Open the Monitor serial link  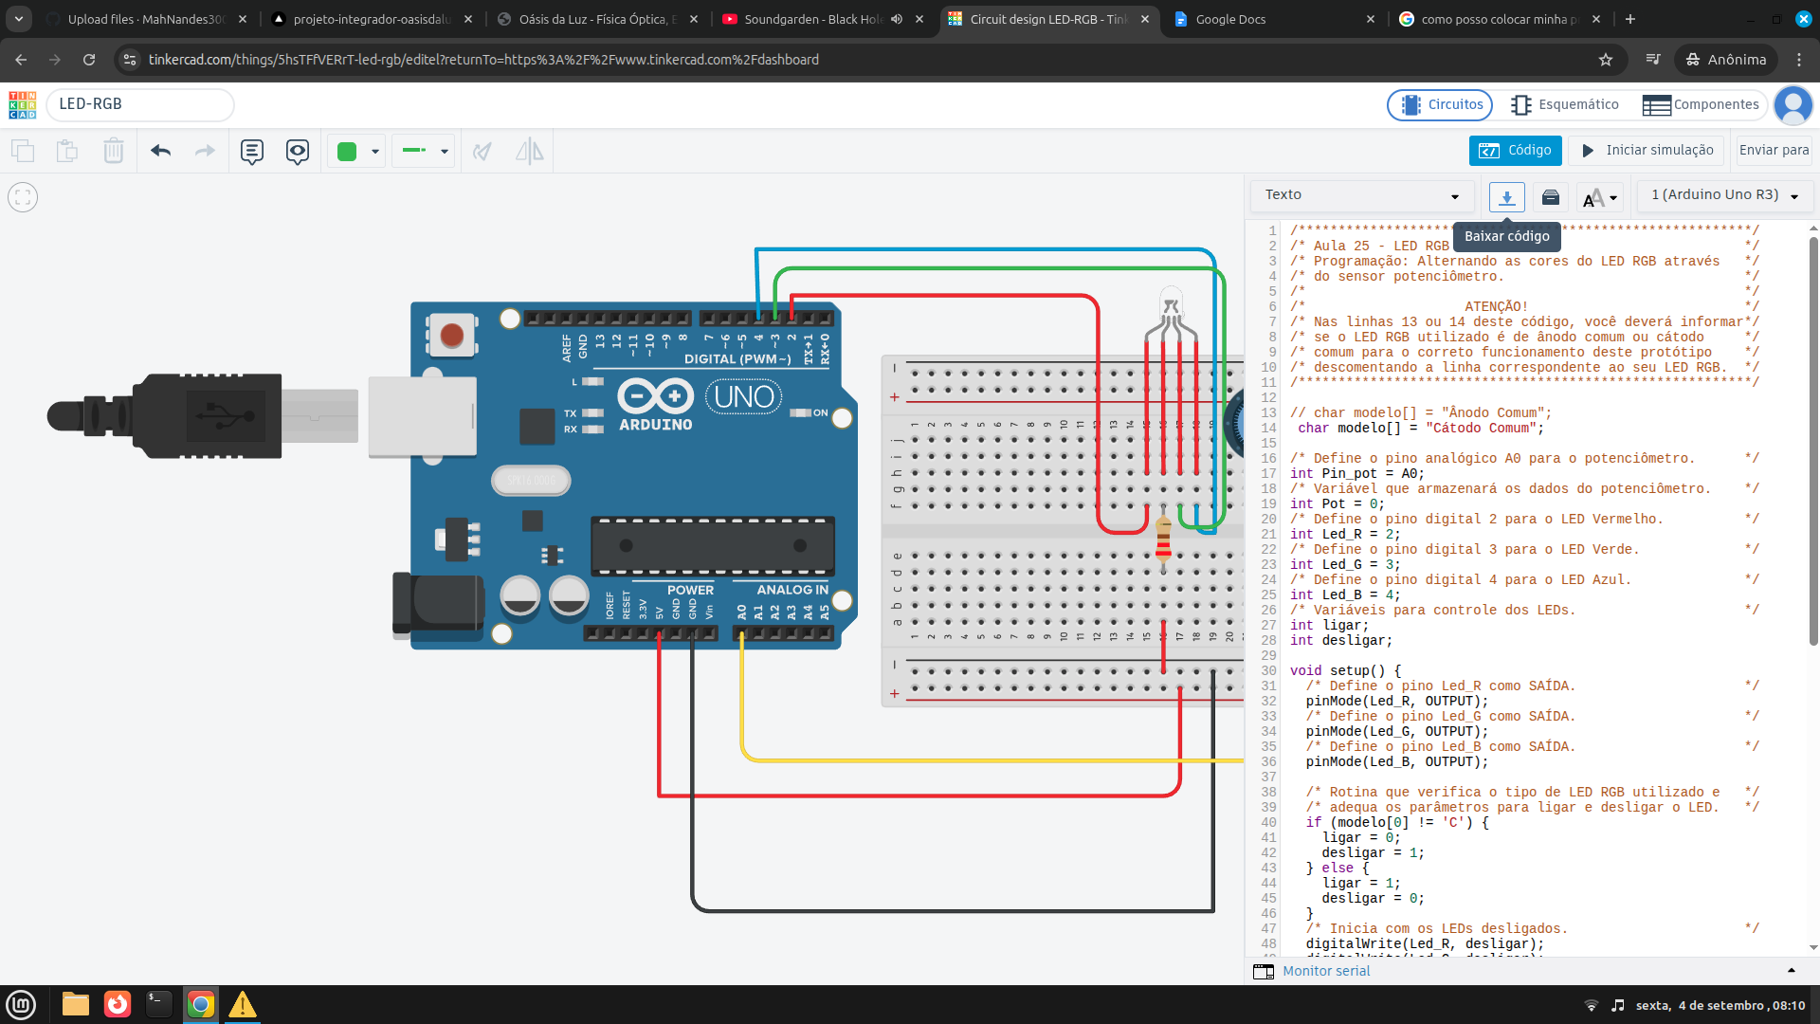point(1326,971)
